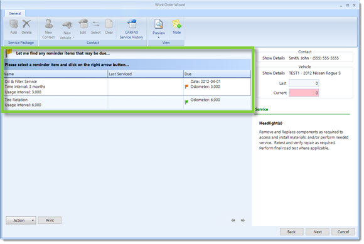
Task: Expand the New Vehicle dropdown arrow
Action: tap(73, 38)
